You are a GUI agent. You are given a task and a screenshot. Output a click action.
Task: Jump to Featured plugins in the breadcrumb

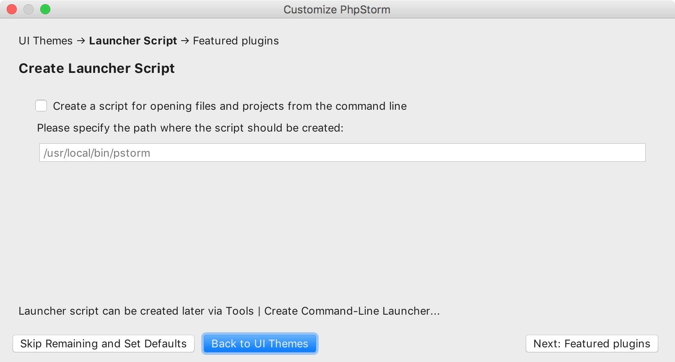[236, 41]
